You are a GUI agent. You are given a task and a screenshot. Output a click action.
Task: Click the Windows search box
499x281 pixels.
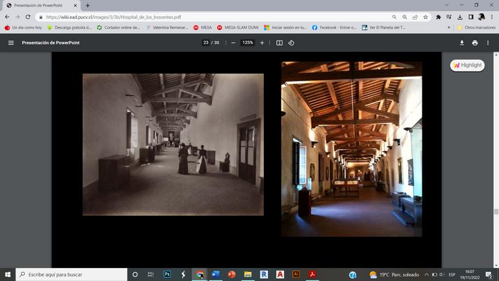point(71,274)
